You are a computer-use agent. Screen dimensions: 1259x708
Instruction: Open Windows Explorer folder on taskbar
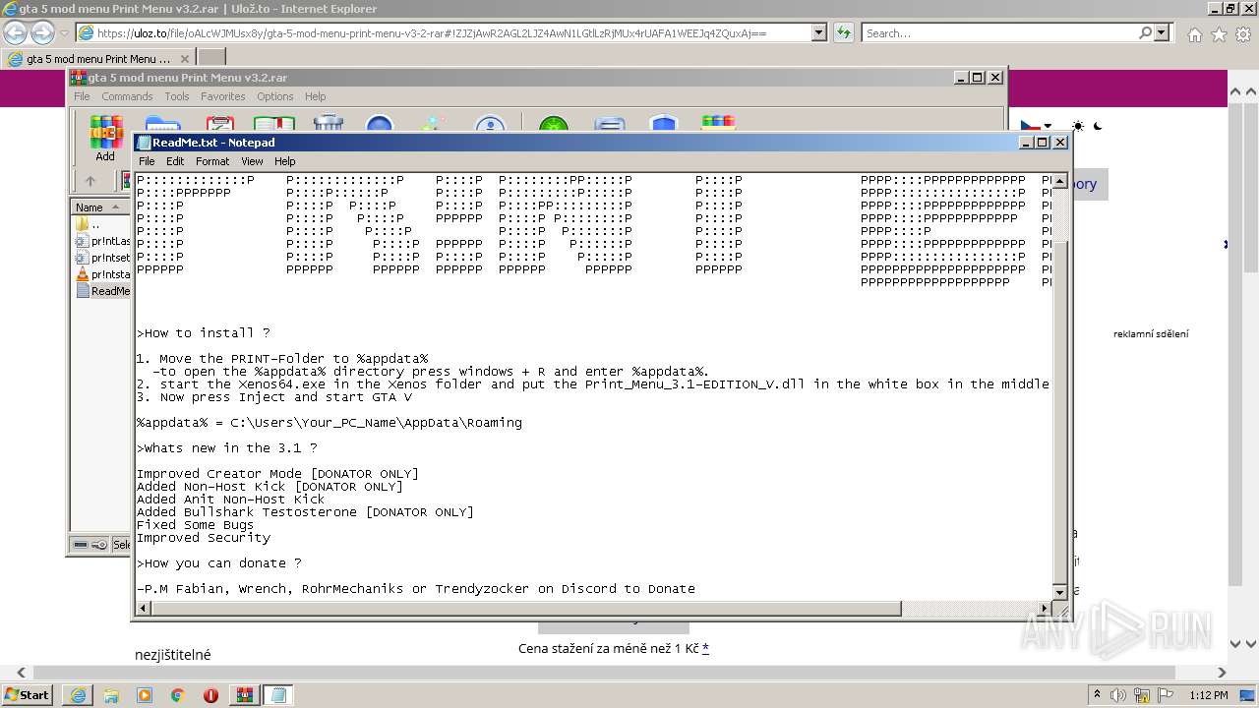(111, 694)
